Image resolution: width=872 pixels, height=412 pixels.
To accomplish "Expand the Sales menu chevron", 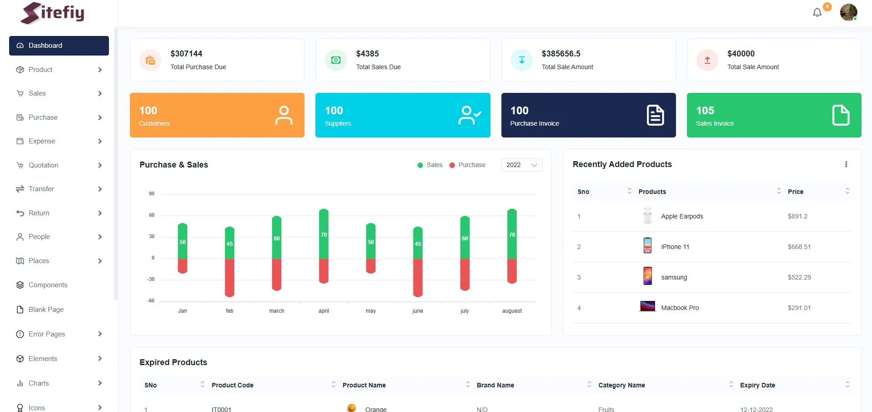I will coord(100,93).
